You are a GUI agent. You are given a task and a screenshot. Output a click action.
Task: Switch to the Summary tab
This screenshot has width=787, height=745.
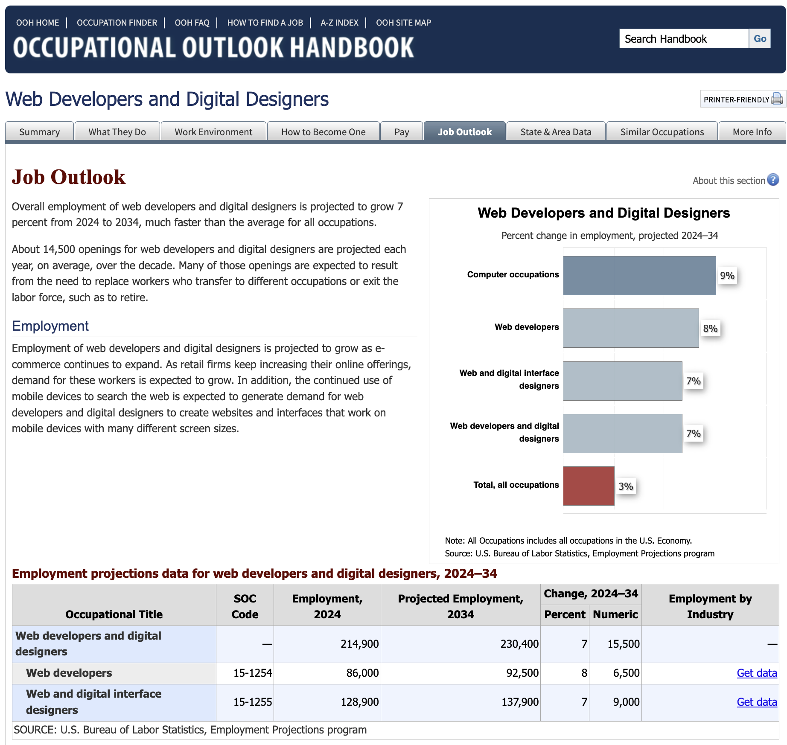pyautogui.click(x=39, y=132)
